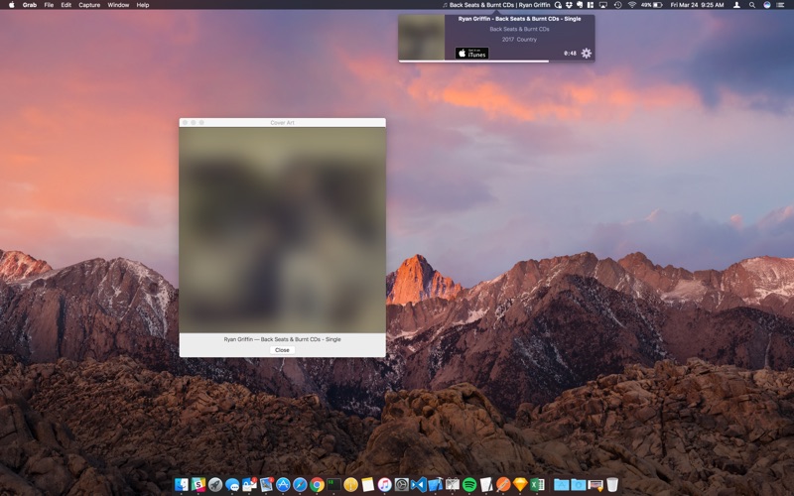Open the settings gear in song popup
The height and width of the screenshot is (496, 794).
point(586,53)
